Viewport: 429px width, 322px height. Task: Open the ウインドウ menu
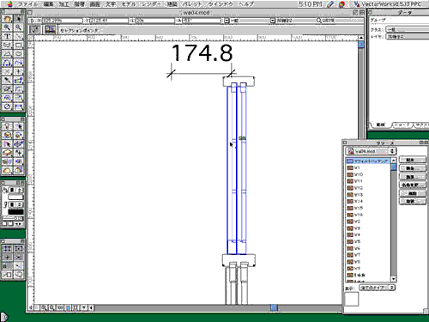220,4
